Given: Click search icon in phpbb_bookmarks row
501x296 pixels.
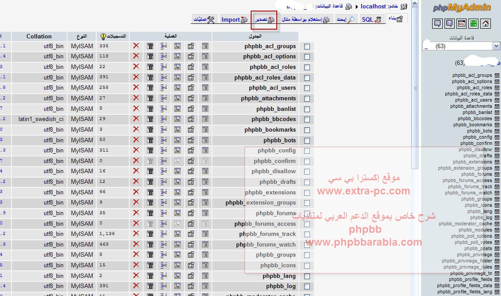Looking at the screenshot, I should click(x=177, y=129).
